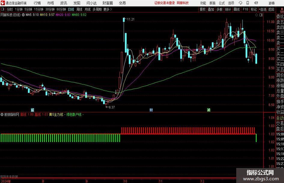Click the Tongdaxin red logo icon
Screen dimensions: 284x183
coord(2,3)
